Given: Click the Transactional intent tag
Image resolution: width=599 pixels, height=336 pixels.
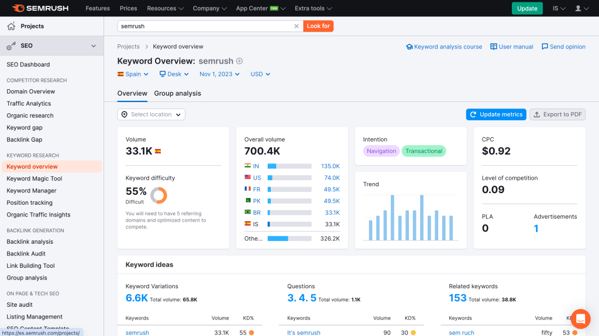Looking at the screenshot, I should [x=424, y=151].
